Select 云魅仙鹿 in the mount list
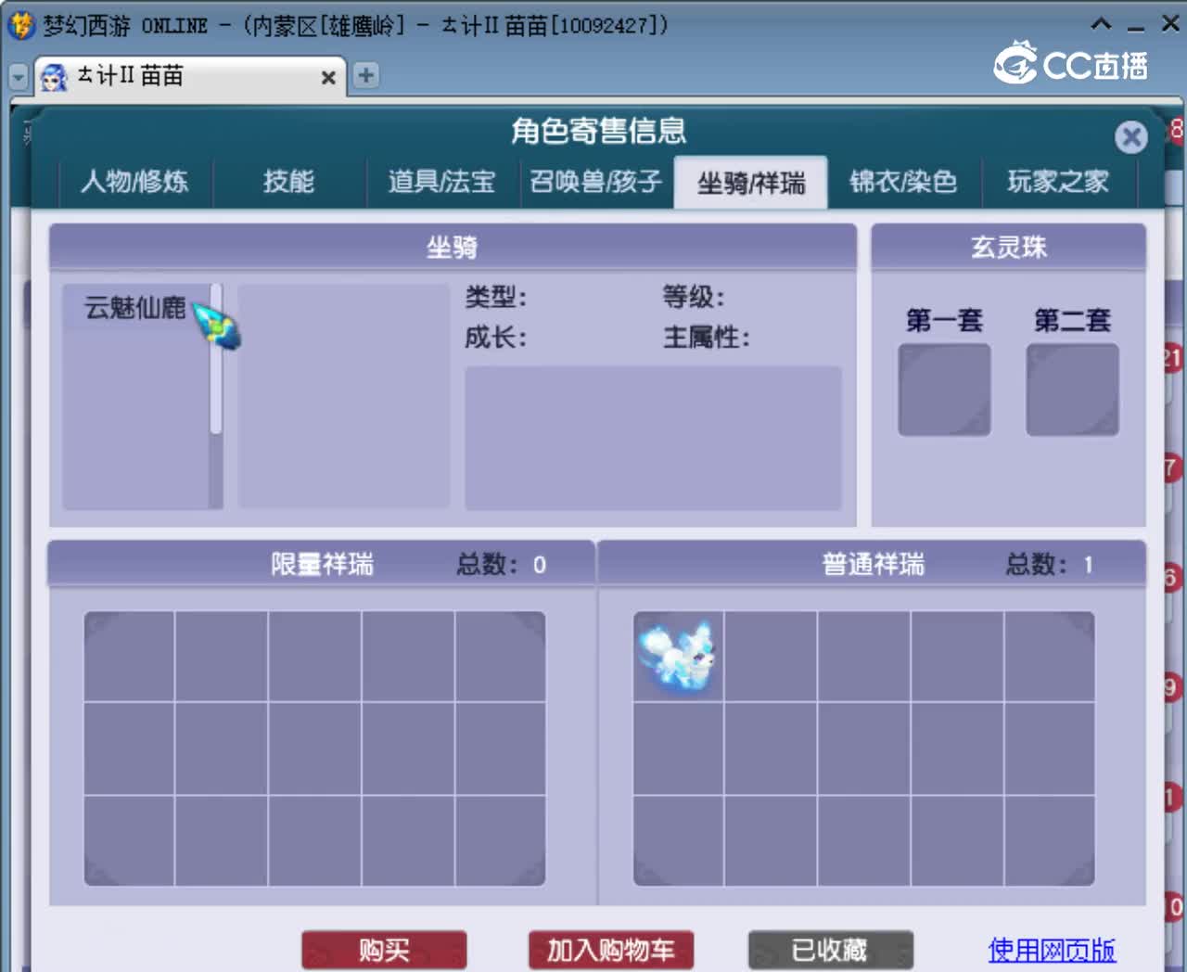Image resolution: width=1187 pixels, height=972 pixels. click(x=135, y=307)
